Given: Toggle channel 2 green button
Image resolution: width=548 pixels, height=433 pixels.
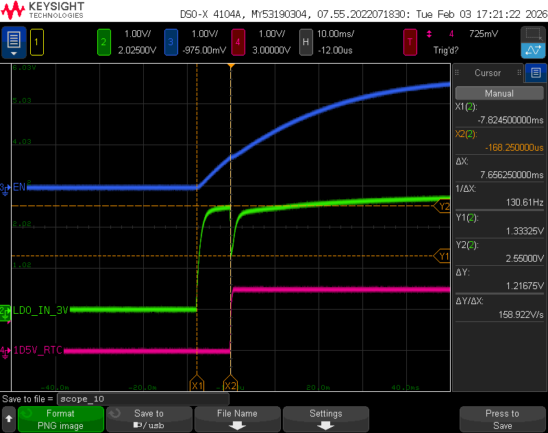Looking at the screenshot, I should coord(104,42).
